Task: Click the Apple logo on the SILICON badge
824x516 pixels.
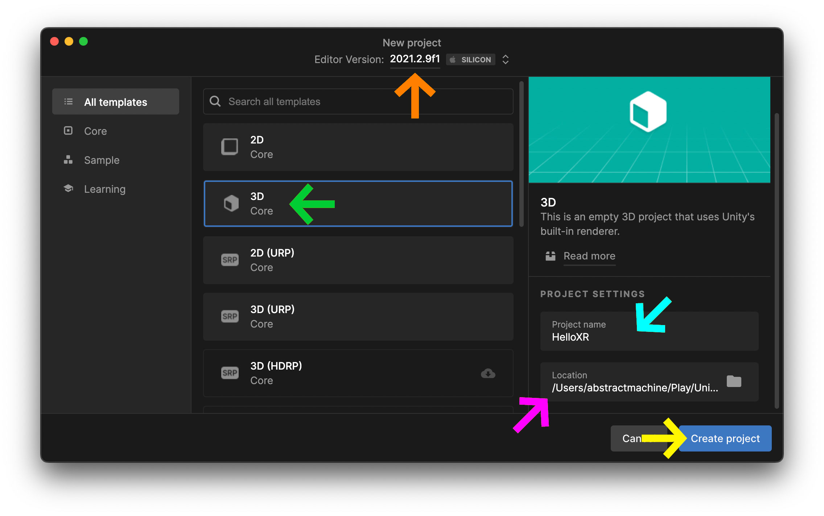Action: [x=452, y=59]
